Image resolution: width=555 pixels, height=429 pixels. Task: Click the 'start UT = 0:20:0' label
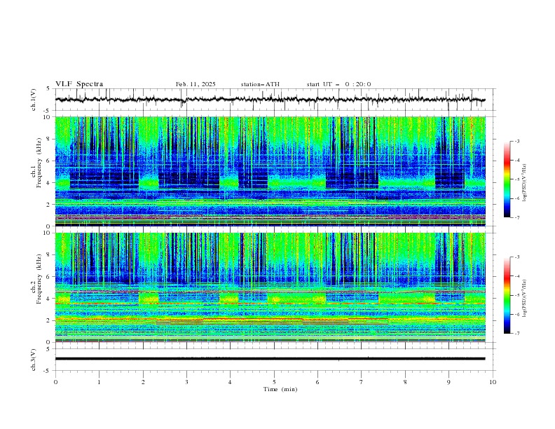point(338,84)
